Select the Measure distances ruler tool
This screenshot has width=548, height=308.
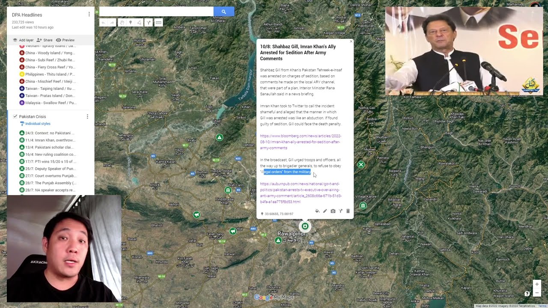158,23
